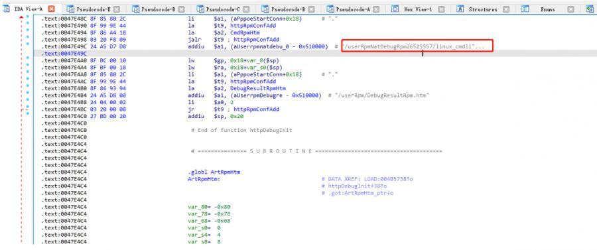
Task: Click the var_78 variable definition
Action: 209,214
